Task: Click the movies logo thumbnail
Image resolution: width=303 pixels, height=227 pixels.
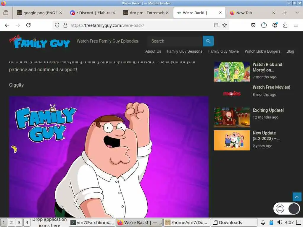Action: tap(232, 94)
